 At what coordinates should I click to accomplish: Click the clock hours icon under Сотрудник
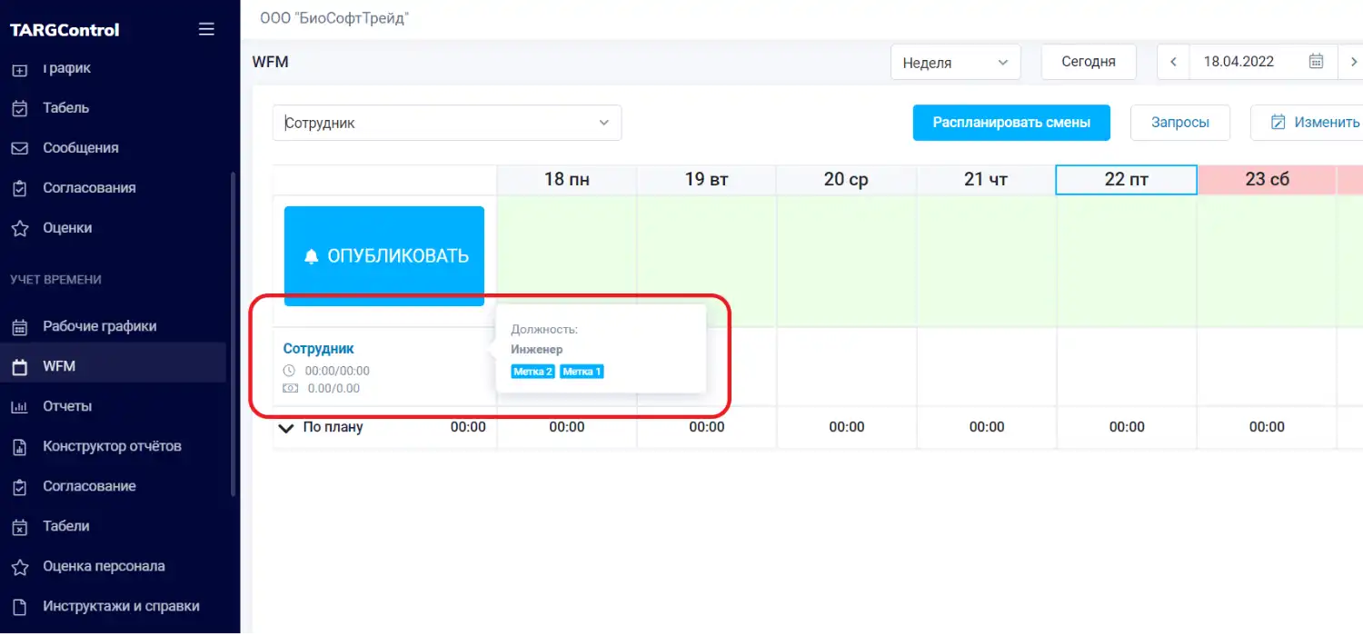290,371
